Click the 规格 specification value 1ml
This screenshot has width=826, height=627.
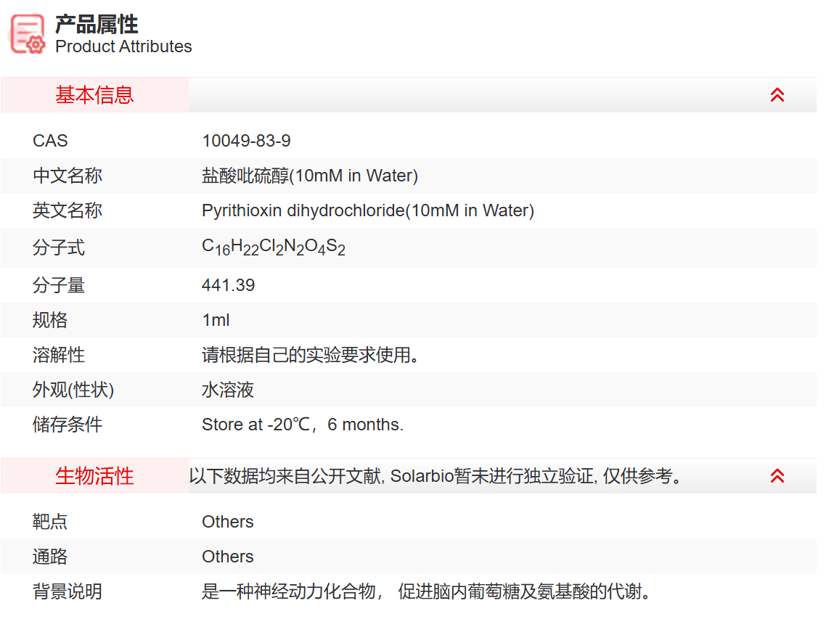[215, 320]
